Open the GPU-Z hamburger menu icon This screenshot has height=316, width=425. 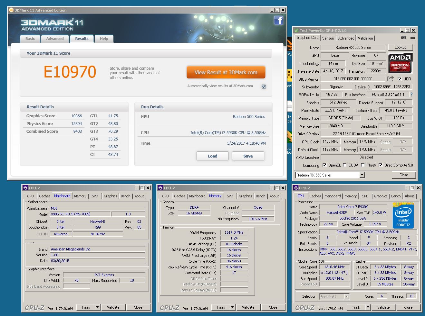(x=412, y=38)
